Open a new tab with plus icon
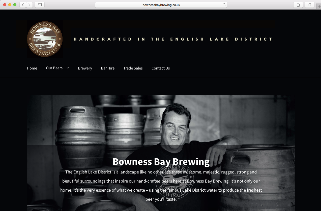321x211 pixels. pos(319,7)
